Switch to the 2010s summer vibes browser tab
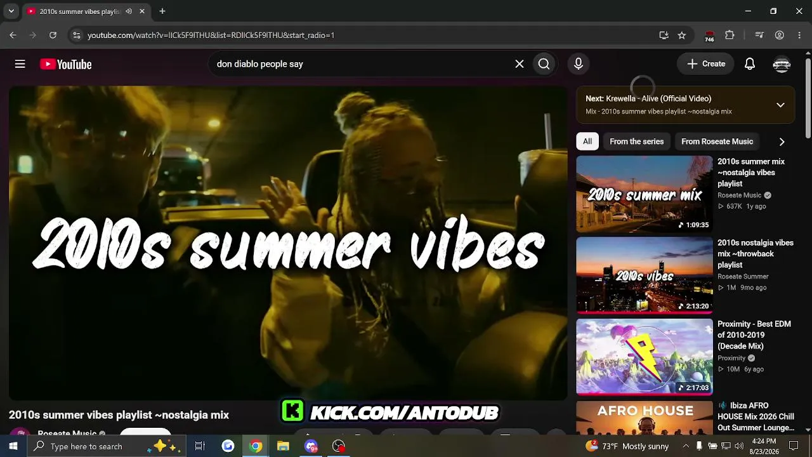This screenshot has height=457, width=812. pyautogui.click(x=86, y=11)
